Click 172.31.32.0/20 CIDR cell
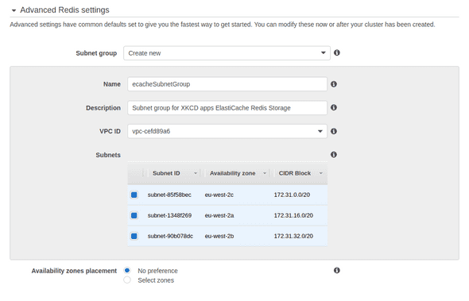 click(x=293, y=236)
